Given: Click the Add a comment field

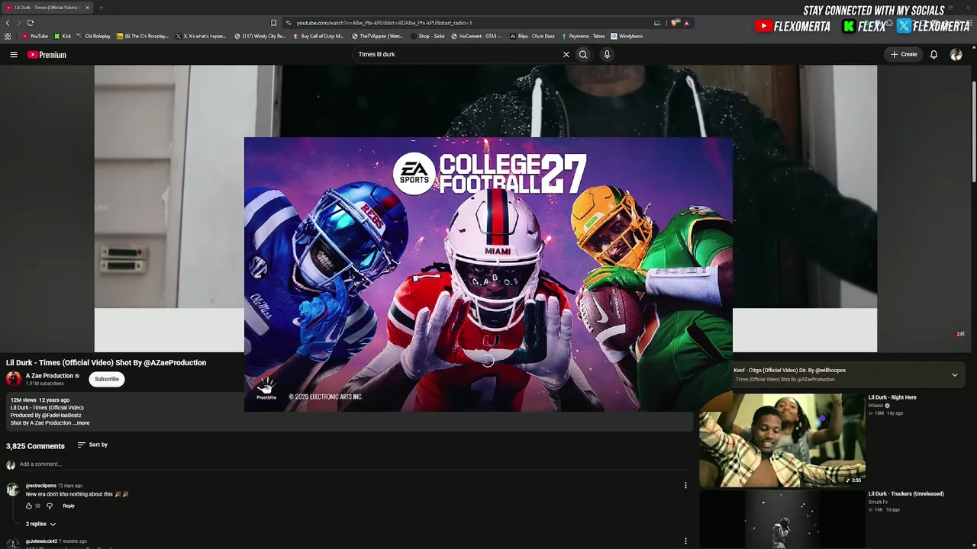Looking at the screenshot, I should click(355, 464).
